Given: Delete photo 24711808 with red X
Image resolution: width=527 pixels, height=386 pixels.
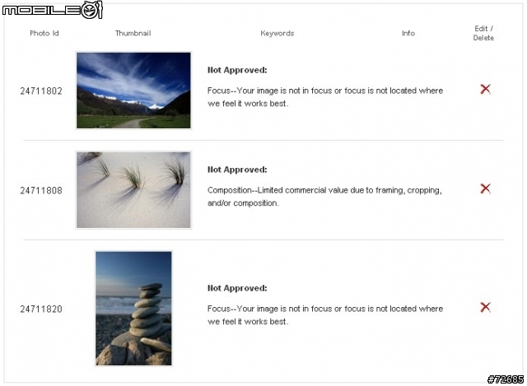Looking at the screenshot, I should [x=485, y=188].
